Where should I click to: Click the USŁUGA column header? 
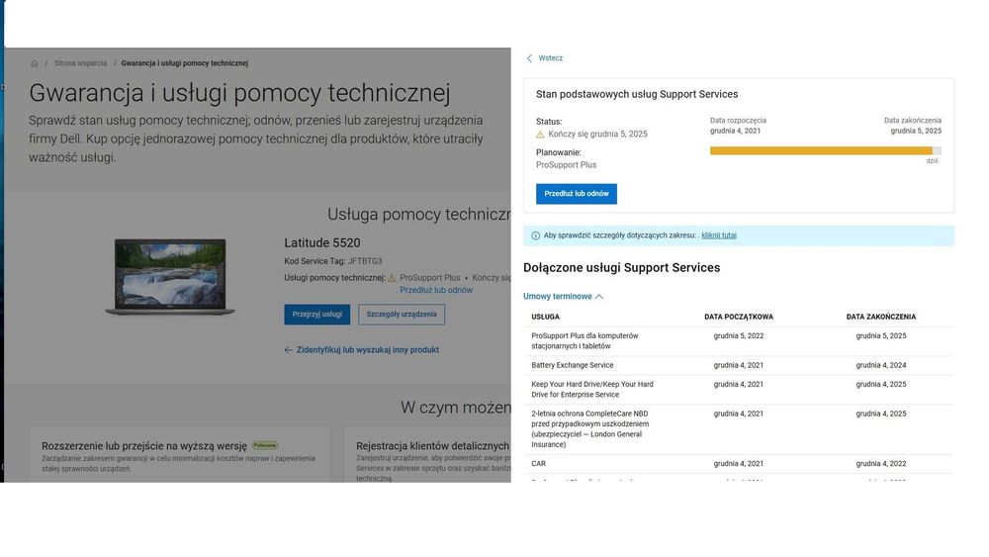545,317
